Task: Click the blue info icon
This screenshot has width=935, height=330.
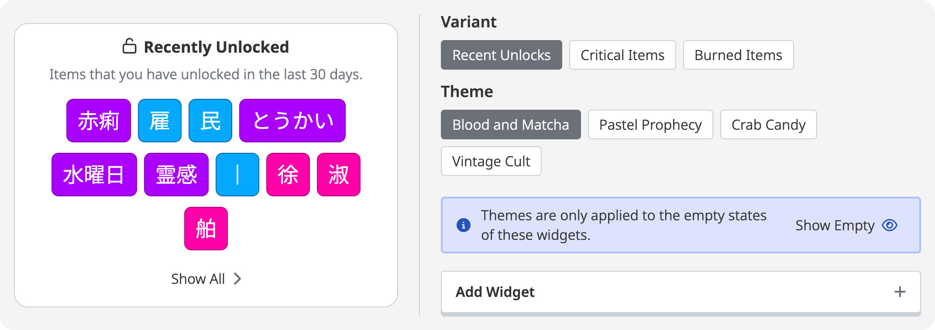Action: [463, 225]
